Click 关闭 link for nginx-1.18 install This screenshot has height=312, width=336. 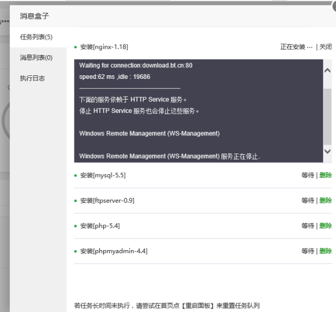click(326, 47)
